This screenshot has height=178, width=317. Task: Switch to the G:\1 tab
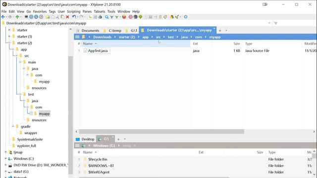[131, 31]
